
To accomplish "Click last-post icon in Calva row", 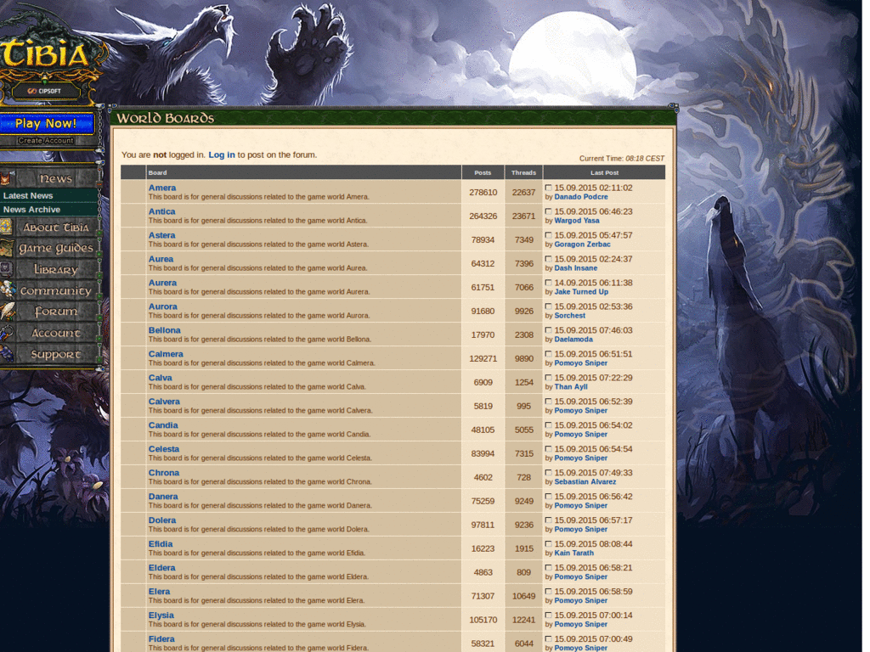I will 549,378.
